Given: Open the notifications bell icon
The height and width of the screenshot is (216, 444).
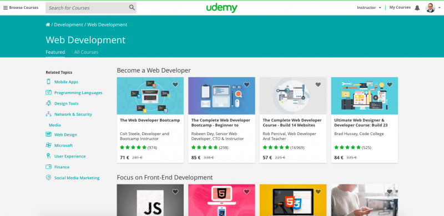Looking at the screenshot, I should click(x=417, y=8).
